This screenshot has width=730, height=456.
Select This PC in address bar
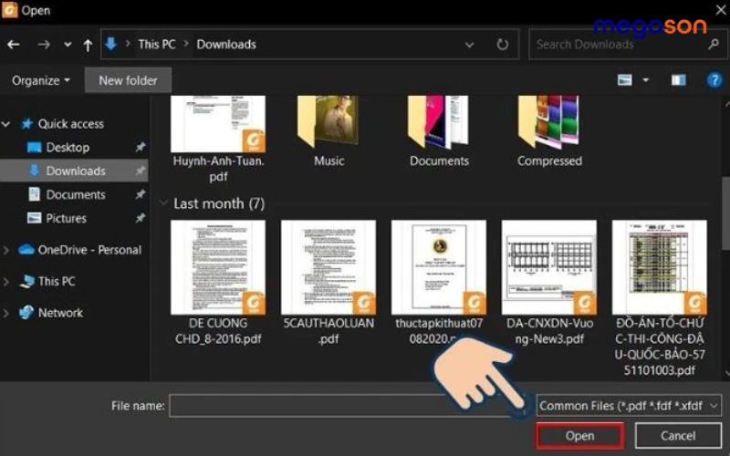point(156,44)
